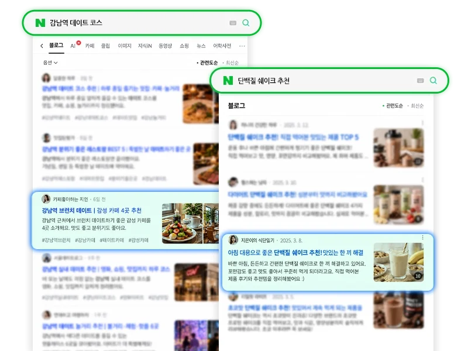The image size is (468, 351).
Task: Open the multiple bottles thumbnail of second protein result
Action: (398, 205)
